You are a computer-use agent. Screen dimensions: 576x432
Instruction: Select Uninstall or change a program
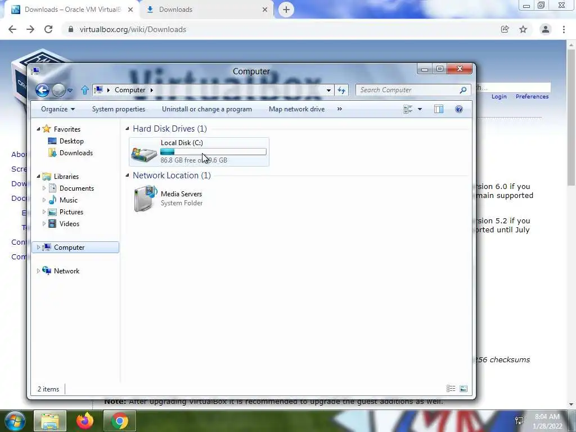[x=207, y=109]
